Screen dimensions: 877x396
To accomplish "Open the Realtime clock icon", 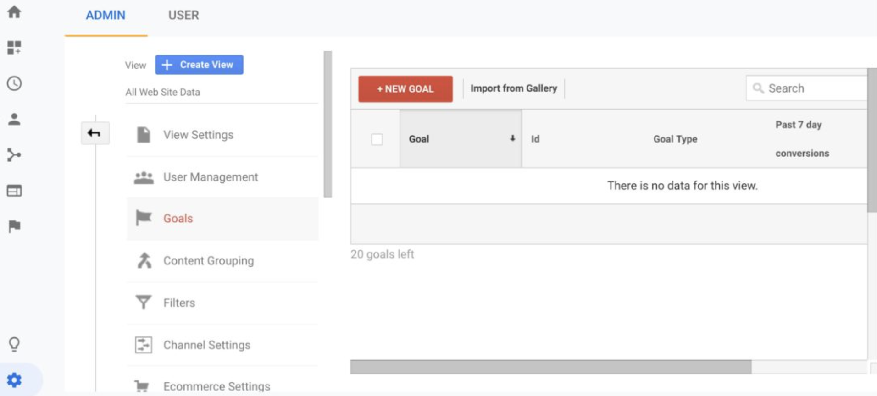I will 14,83.
